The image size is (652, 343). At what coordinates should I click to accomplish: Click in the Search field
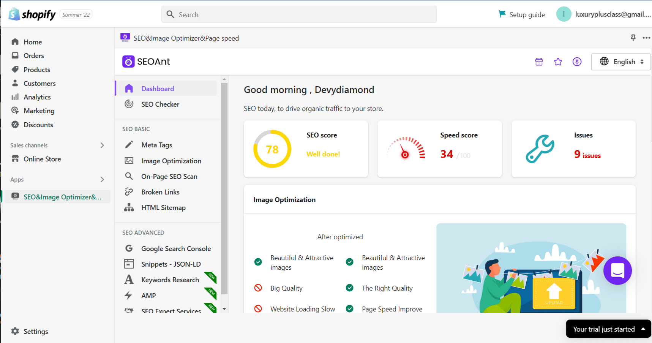[x=299, y=14]
